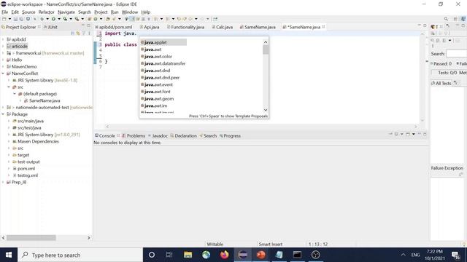Expand the Maven Dependencies node
The height and width of the screenshot is (262, 467).
coord(9,141)
